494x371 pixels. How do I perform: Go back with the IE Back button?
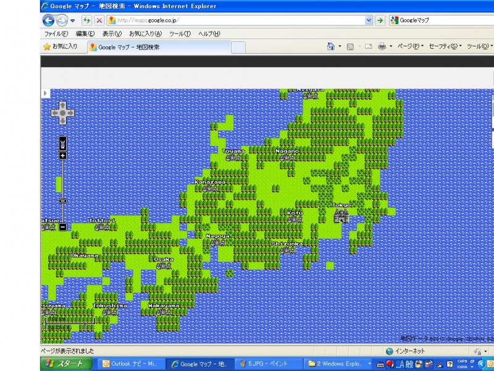coord(49,21)
